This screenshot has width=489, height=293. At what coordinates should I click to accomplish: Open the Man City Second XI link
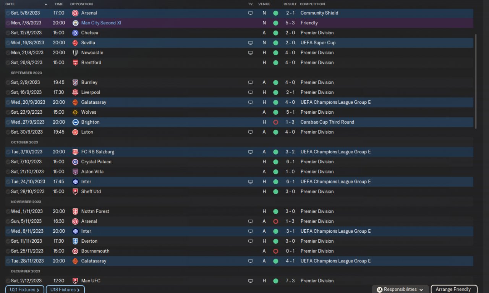coord(101,23)
